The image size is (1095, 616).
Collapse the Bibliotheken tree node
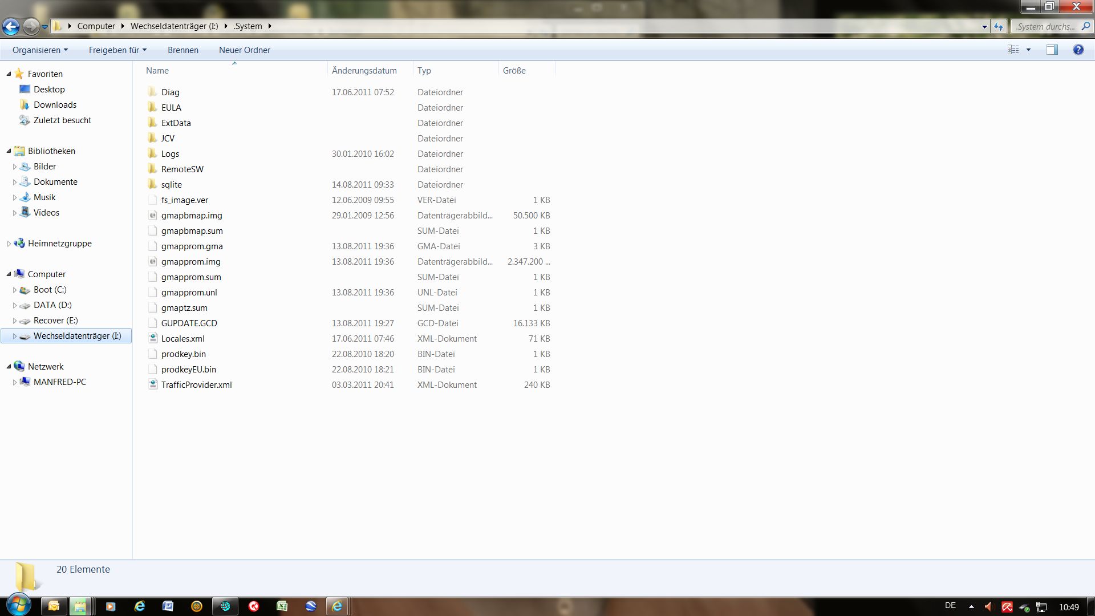(9, 151)
